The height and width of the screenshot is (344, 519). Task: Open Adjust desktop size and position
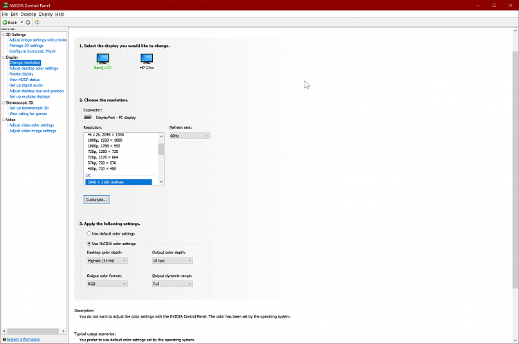pyautogui.click(x=37, y=91)
